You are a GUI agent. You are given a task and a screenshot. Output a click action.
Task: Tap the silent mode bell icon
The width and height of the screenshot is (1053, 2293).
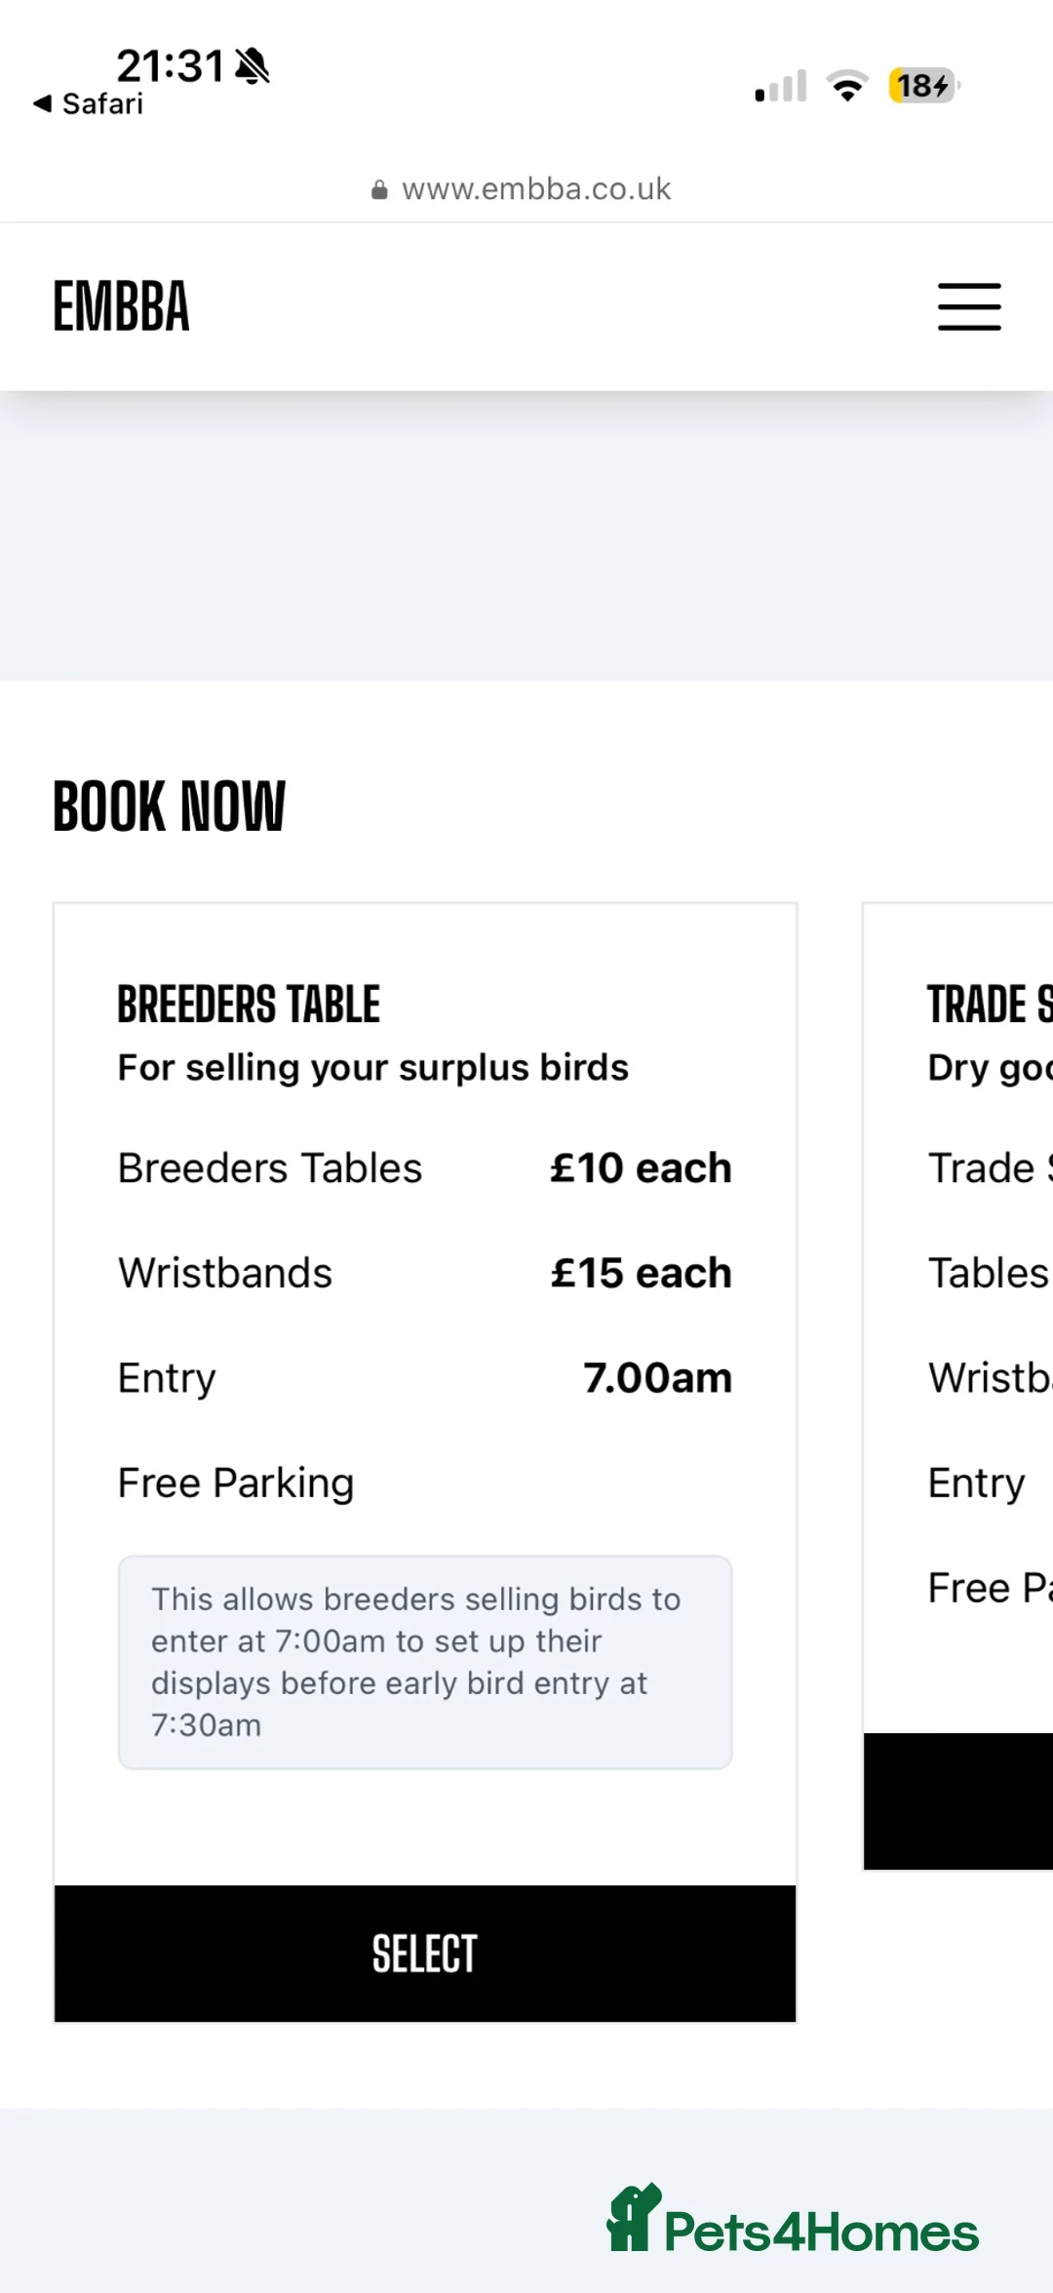pos(253,65)
